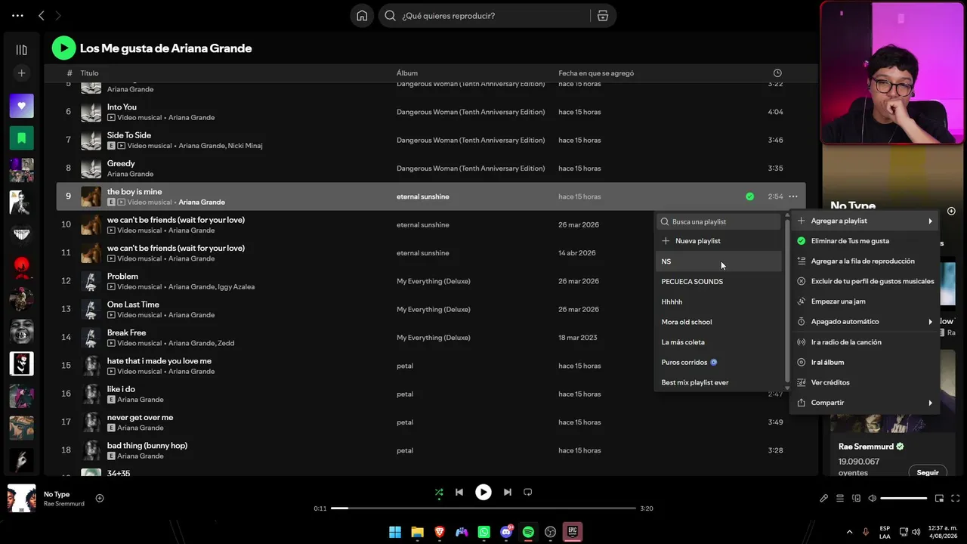Image resolution: width=967 pixels, height=544 pixels.
Task: Expand the Apagado automático submenu
Action: (865, 322)
